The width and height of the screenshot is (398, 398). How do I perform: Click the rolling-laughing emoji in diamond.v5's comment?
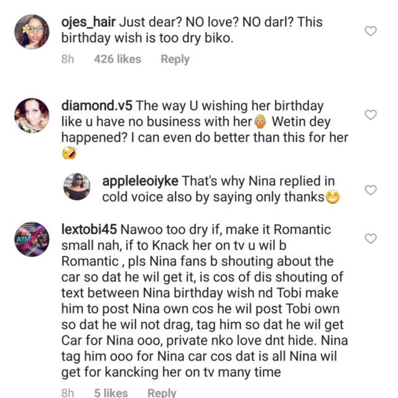tap(69, 153)
